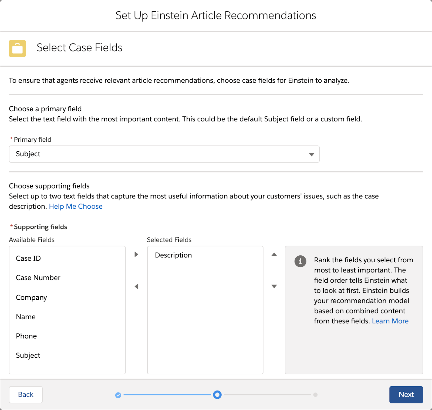This screenshot has height=410, width=432.
Task: Select Case Number in Available Fields
Action: coord(38,278)
